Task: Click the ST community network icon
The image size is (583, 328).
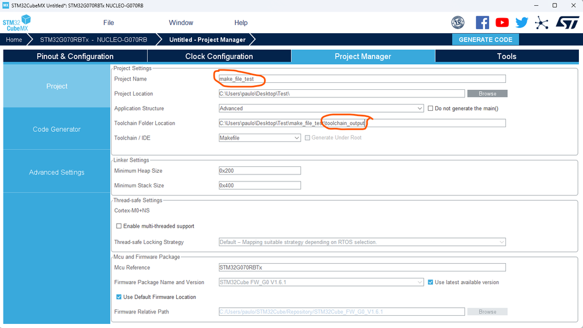Action: 542,23
